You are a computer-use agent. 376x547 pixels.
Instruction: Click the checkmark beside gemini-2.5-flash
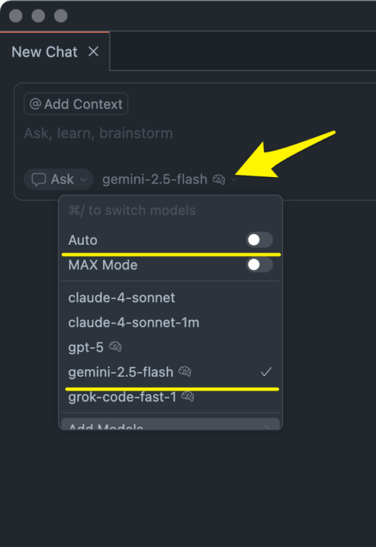[266, 372]
